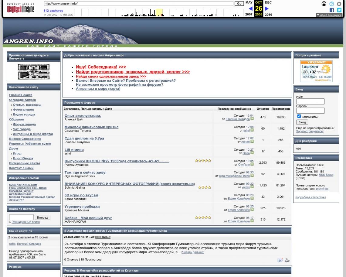The image size is (346, 277).
Task: Open latest post icon for Lift и мини
Action: pyautogui.click(x=252, y=153)
